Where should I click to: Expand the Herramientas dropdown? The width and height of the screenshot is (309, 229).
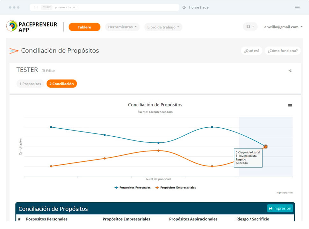tap(122, 27)
